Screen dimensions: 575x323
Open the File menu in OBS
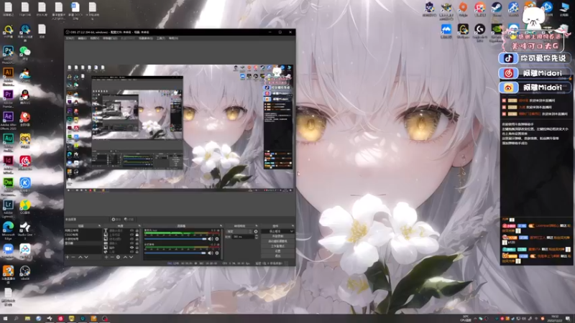70,38
